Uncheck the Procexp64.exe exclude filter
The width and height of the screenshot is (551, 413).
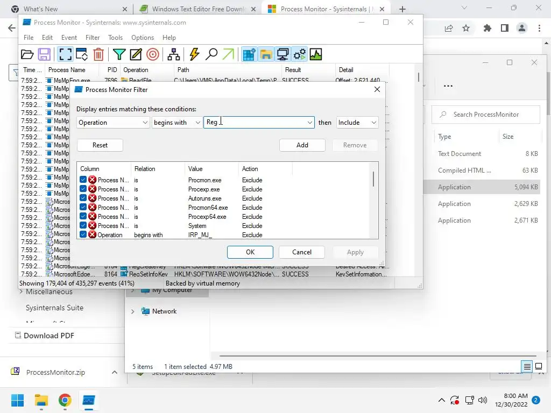83,216
